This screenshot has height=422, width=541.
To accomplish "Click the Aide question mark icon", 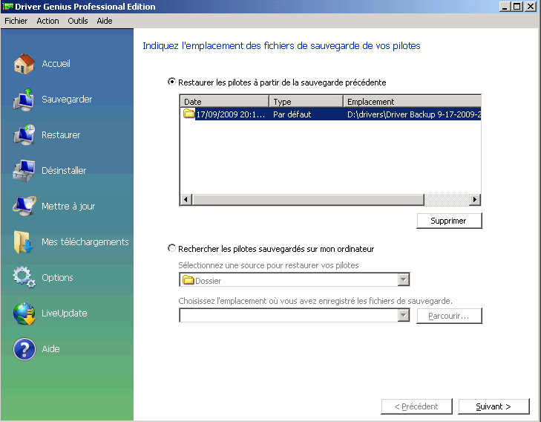I will (24, 349).
